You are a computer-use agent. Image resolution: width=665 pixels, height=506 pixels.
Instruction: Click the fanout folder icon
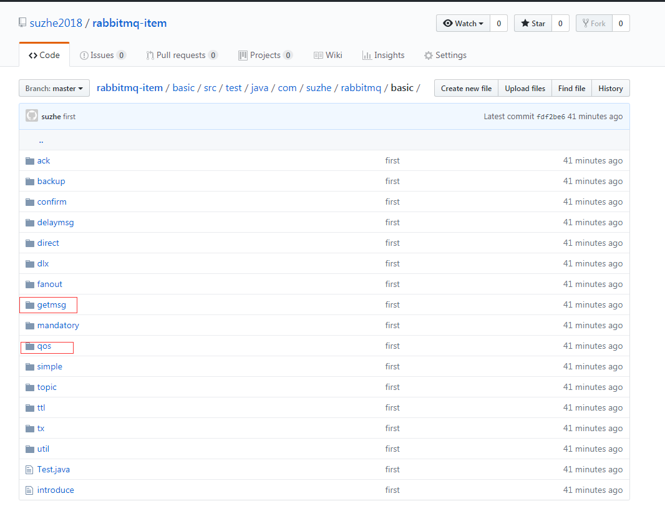30,284
